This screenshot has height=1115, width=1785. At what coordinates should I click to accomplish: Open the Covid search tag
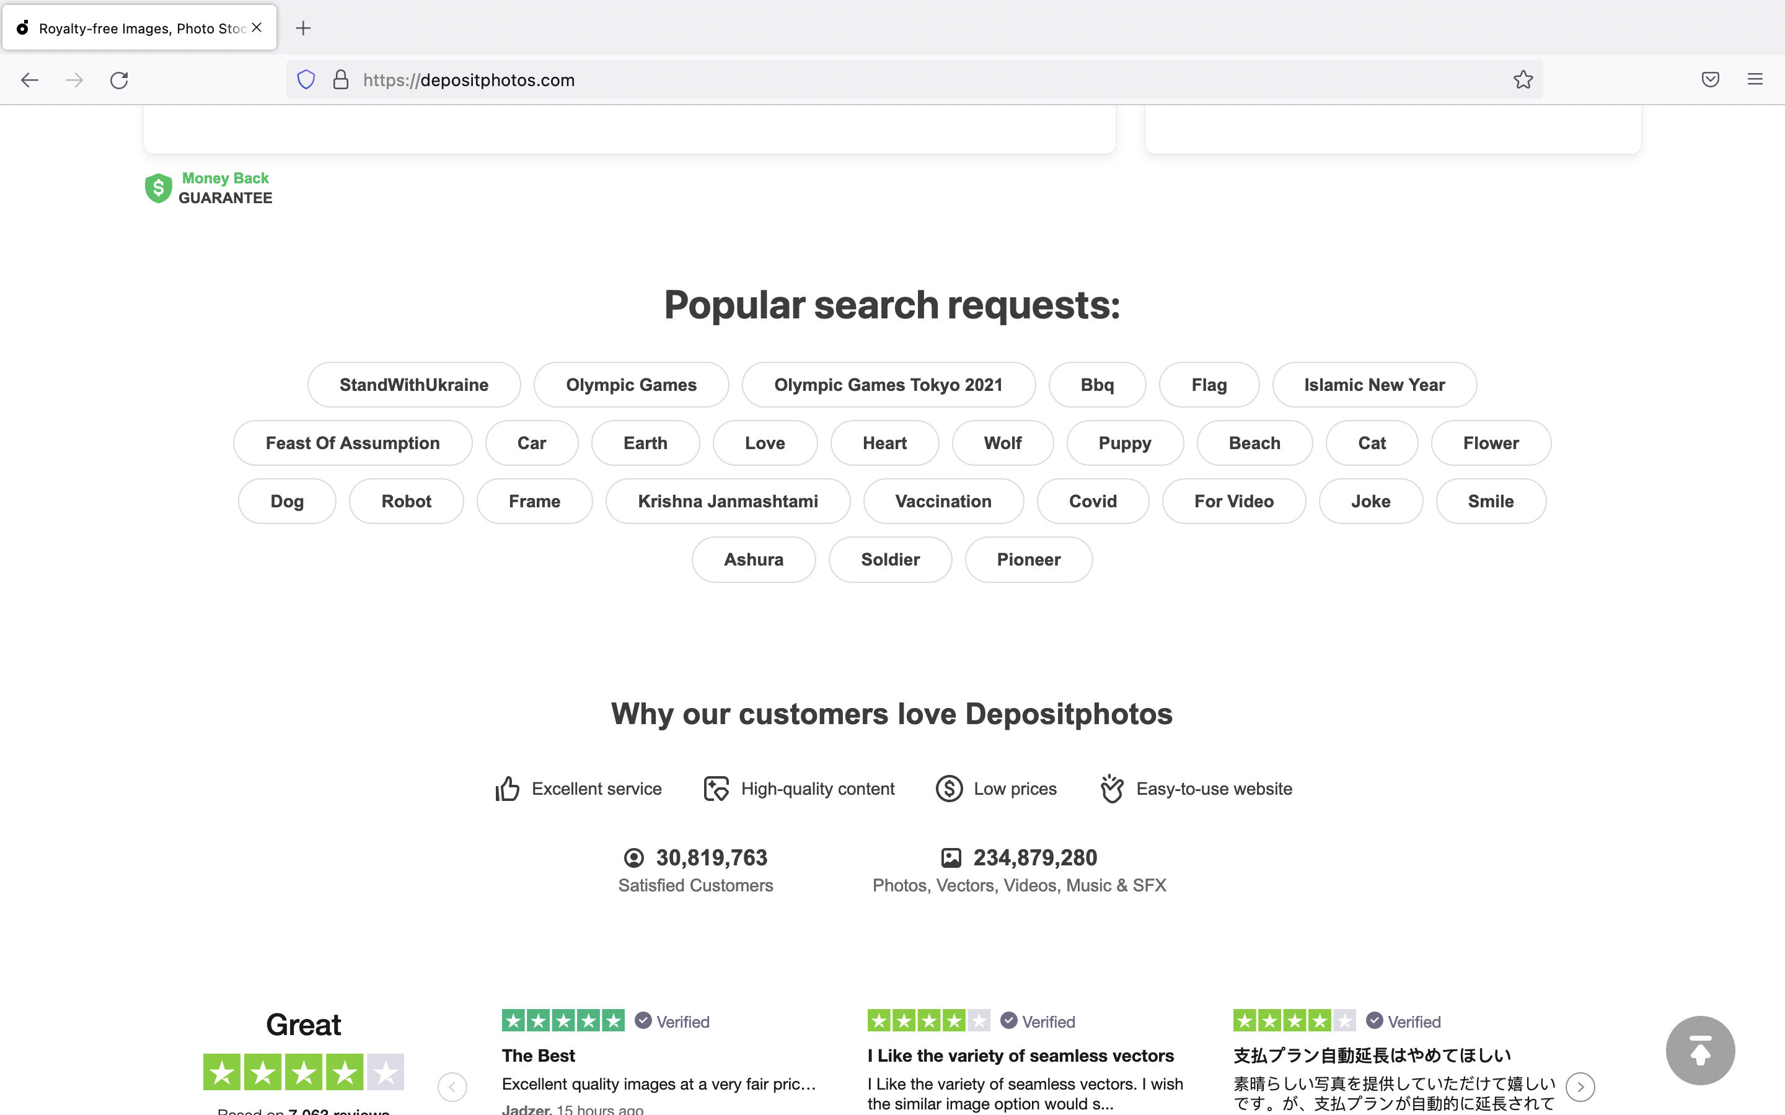[x=1093, y=502]
